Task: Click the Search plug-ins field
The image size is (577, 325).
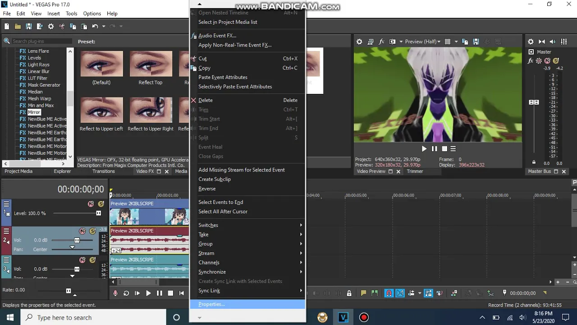Action: (41, 41)
